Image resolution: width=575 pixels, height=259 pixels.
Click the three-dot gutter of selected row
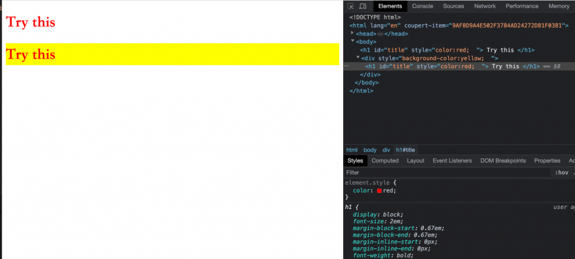coord(346,66)
